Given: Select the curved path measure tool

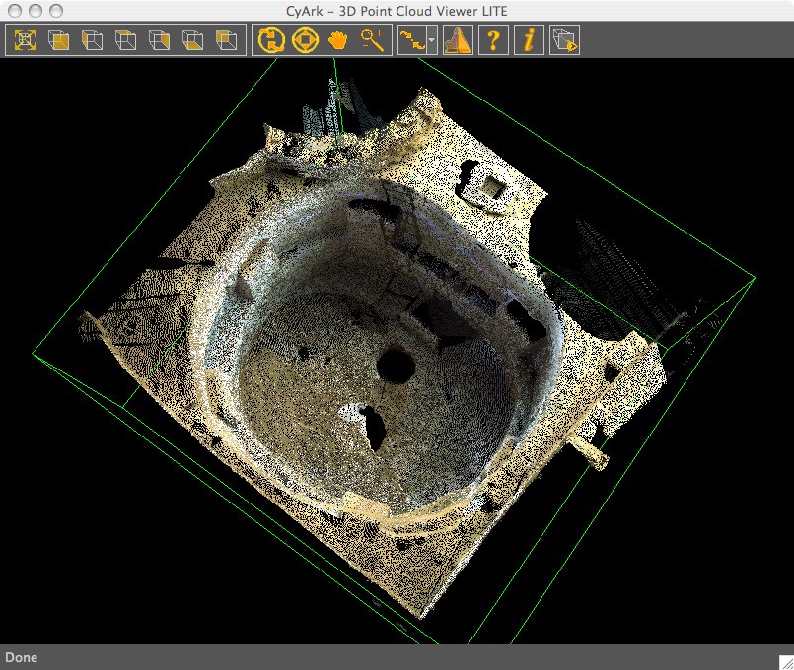Looking at the screenshot, I should tap(410, 40).
